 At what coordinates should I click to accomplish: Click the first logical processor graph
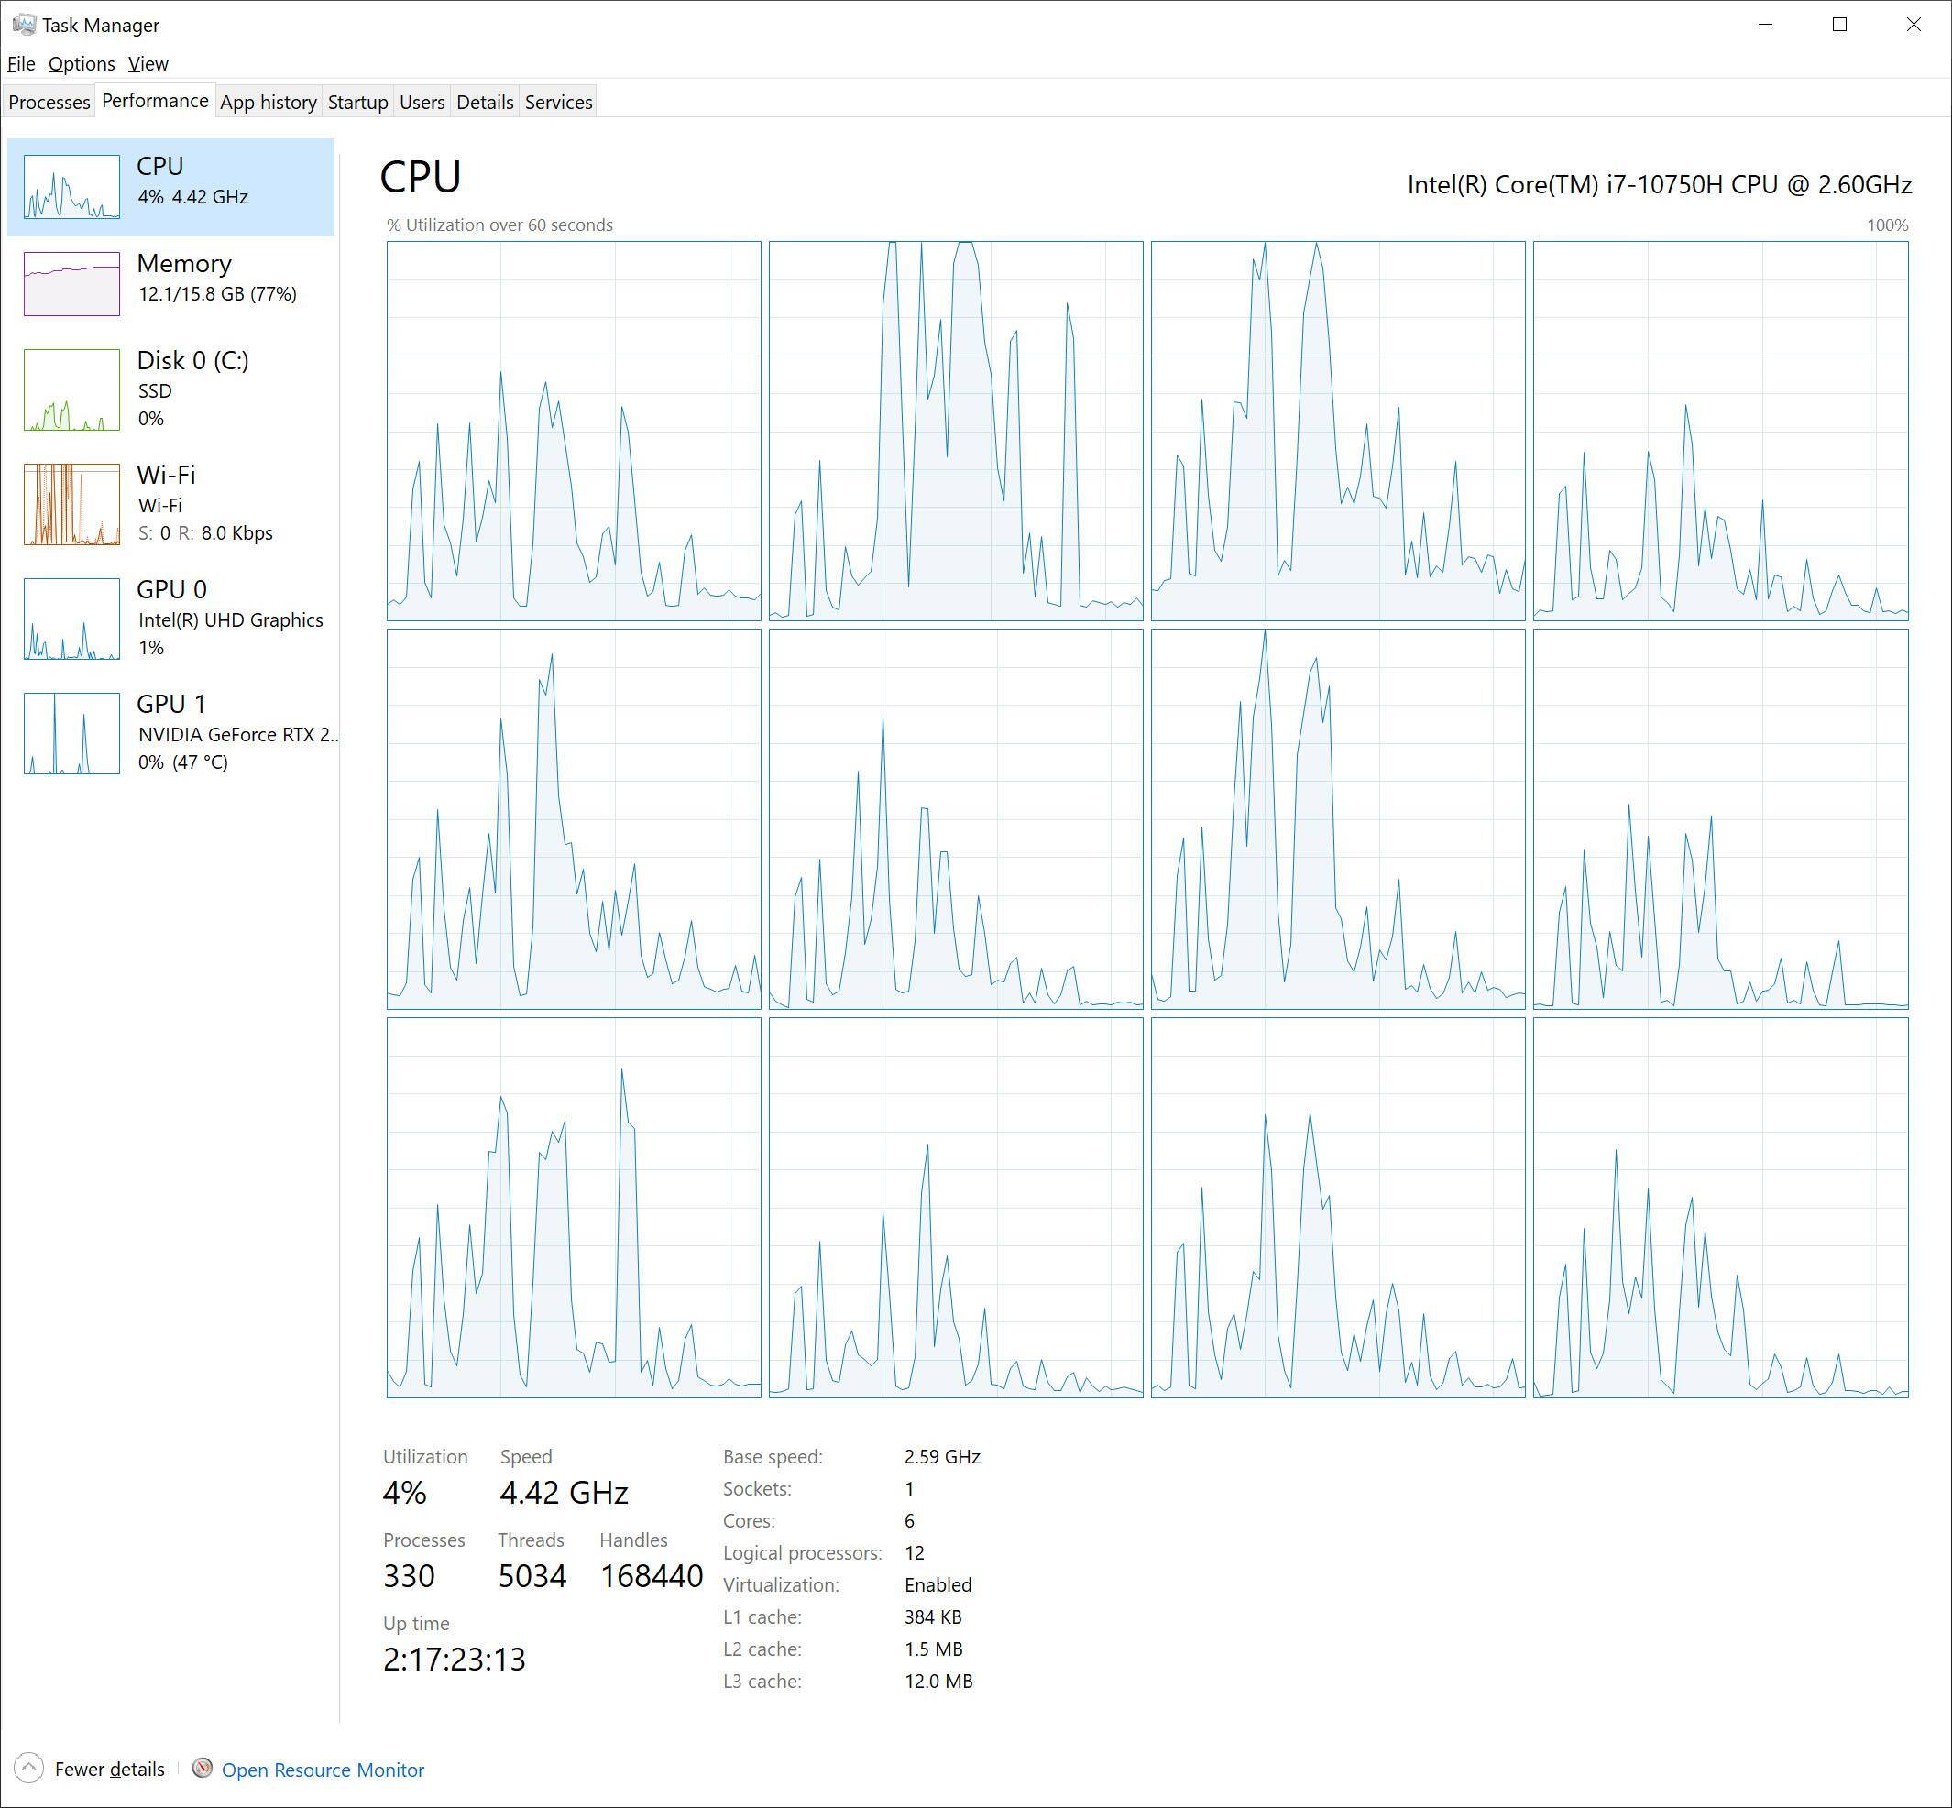tap(574, 431)
